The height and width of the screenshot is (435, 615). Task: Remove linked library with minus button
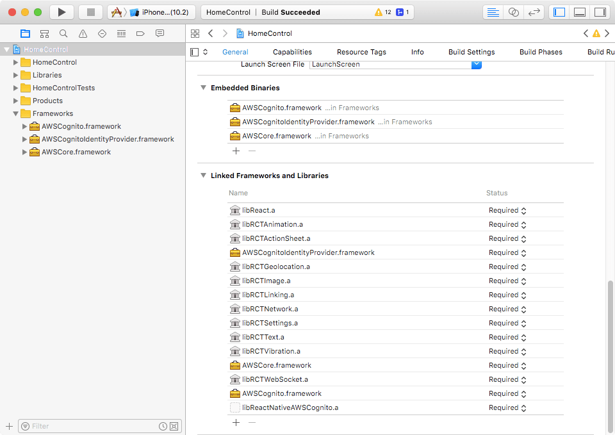tap(252, 422)
